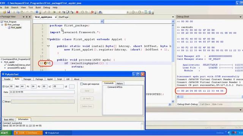Click the JCIDE taskbar button
Screen dimensions: 243x136
click(28, 133)
